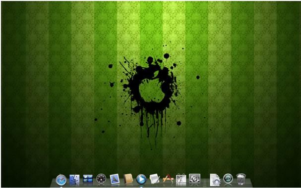Viewport: 301px width, 188px height.
Task: Launch Mail with the bird stamp icon
Action: (115, 179)
